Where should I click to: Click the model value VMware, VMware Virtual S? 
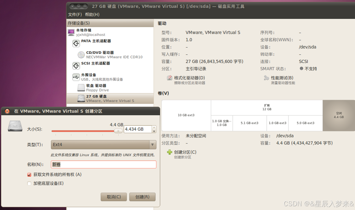213,32
